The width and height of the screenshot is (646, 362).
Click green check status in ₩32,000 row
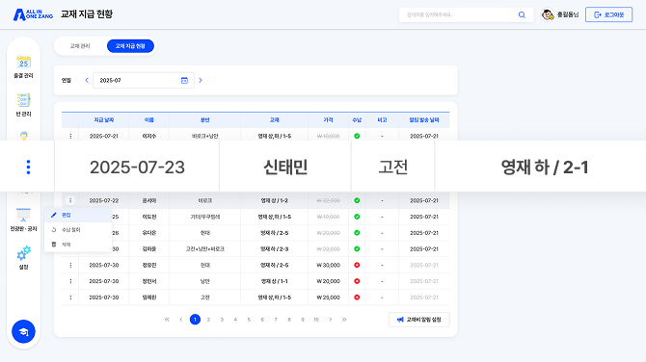(x=357, y=201)
